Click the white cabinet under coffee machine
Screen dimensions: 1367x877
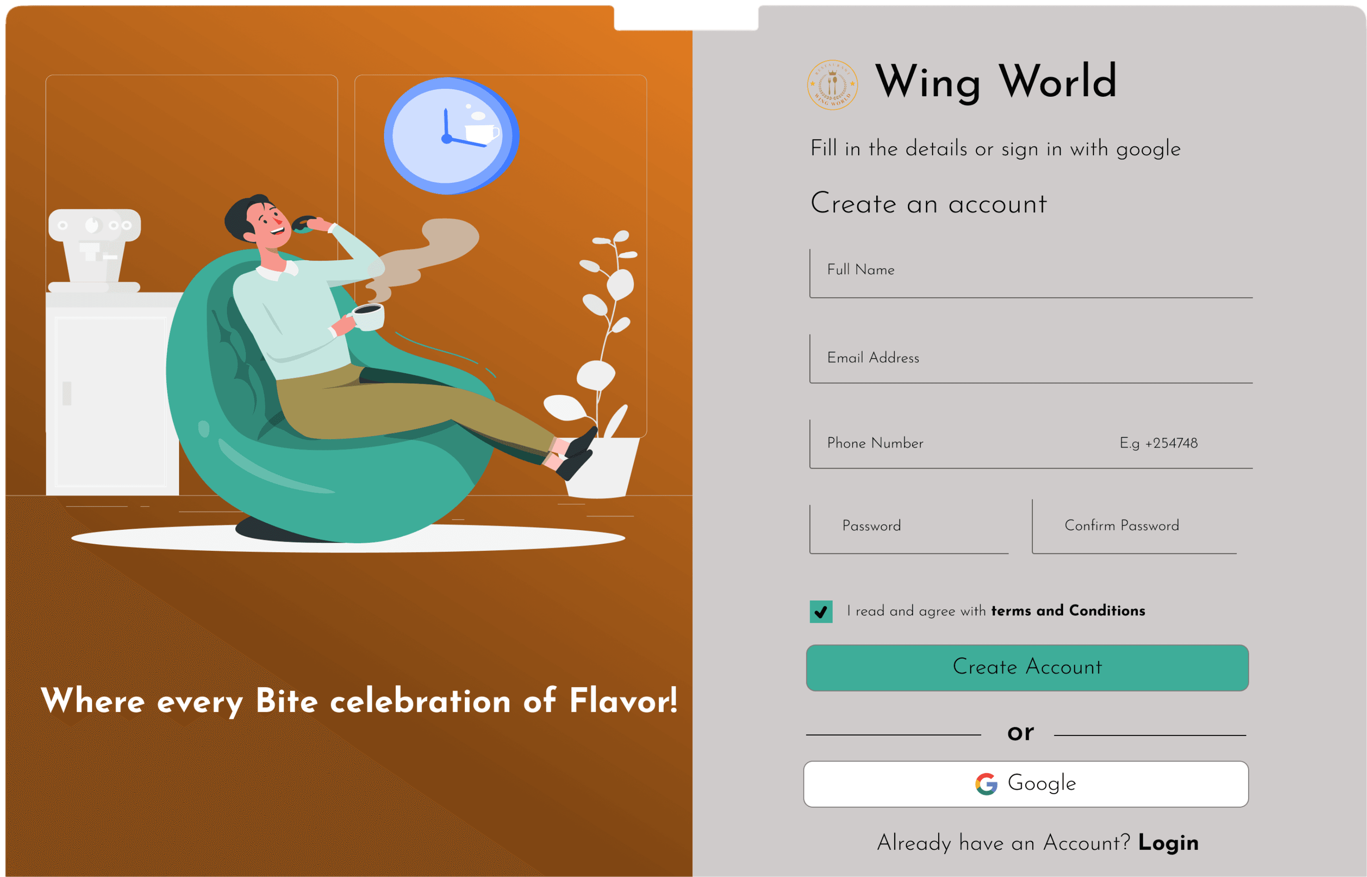tap(112, 393)
